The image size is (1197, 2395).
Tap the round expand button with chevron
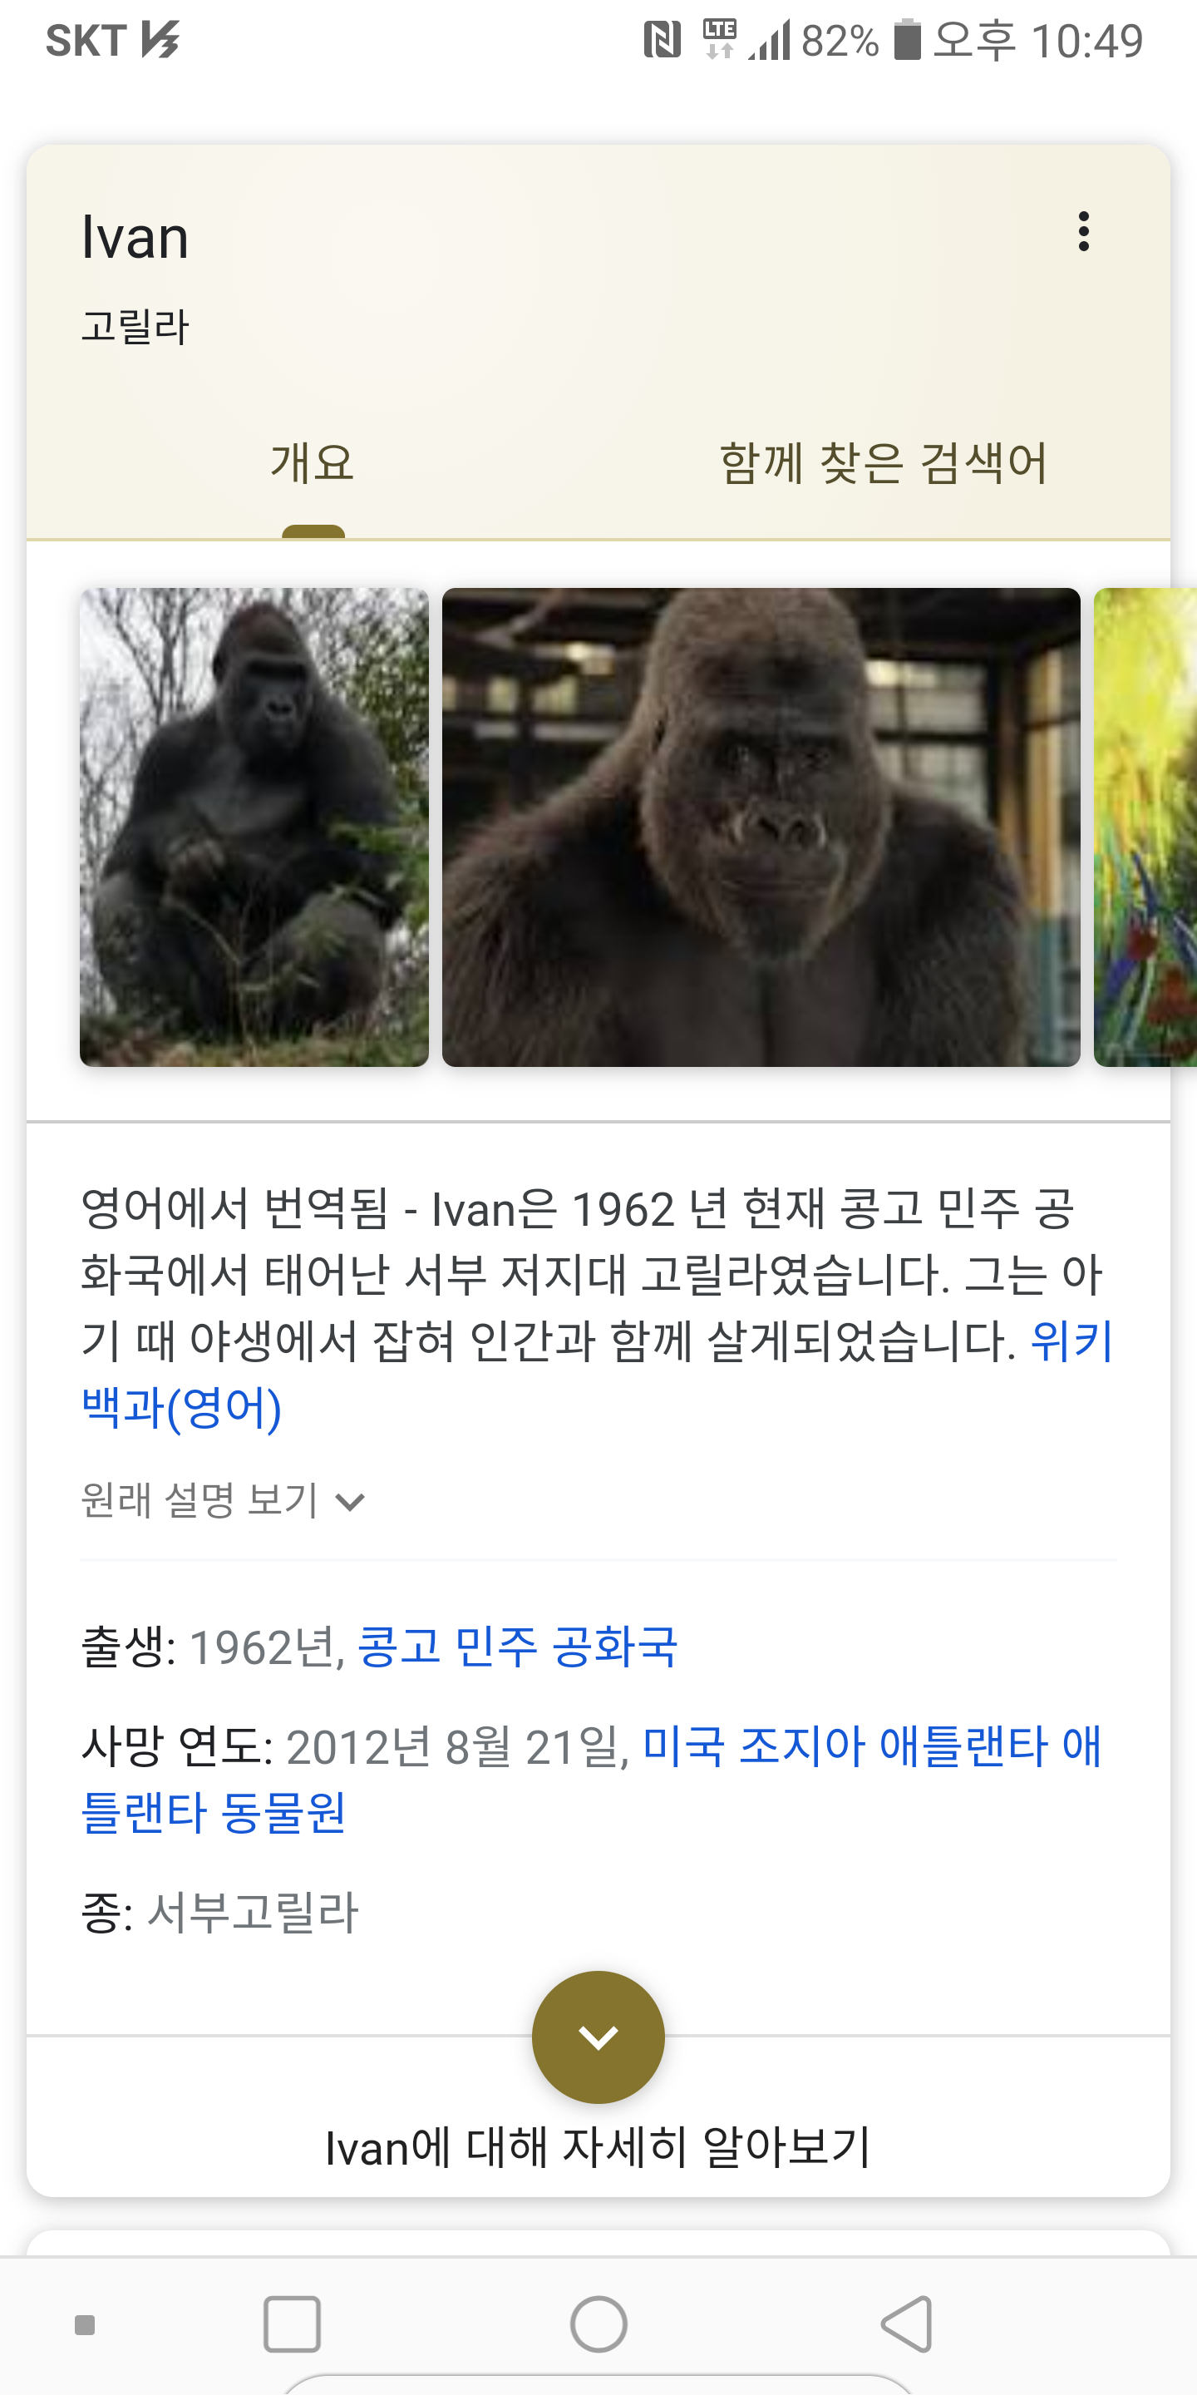coord(598,2037)
